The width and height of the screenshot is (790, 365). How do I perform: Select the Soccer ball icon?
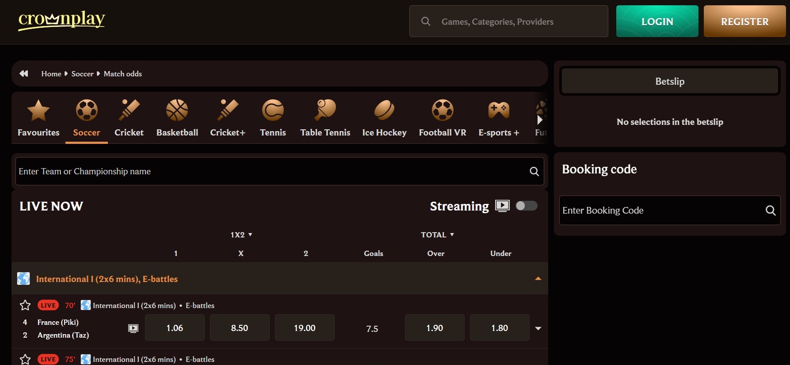pos(87,110)
